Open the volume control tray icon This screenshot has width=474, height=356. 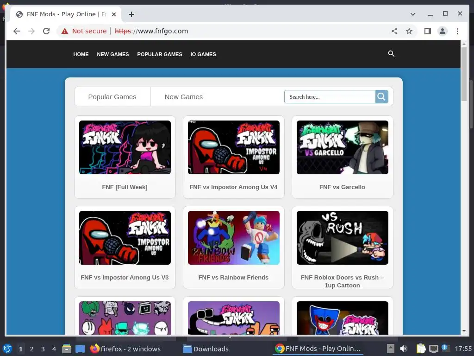point(404,349)
